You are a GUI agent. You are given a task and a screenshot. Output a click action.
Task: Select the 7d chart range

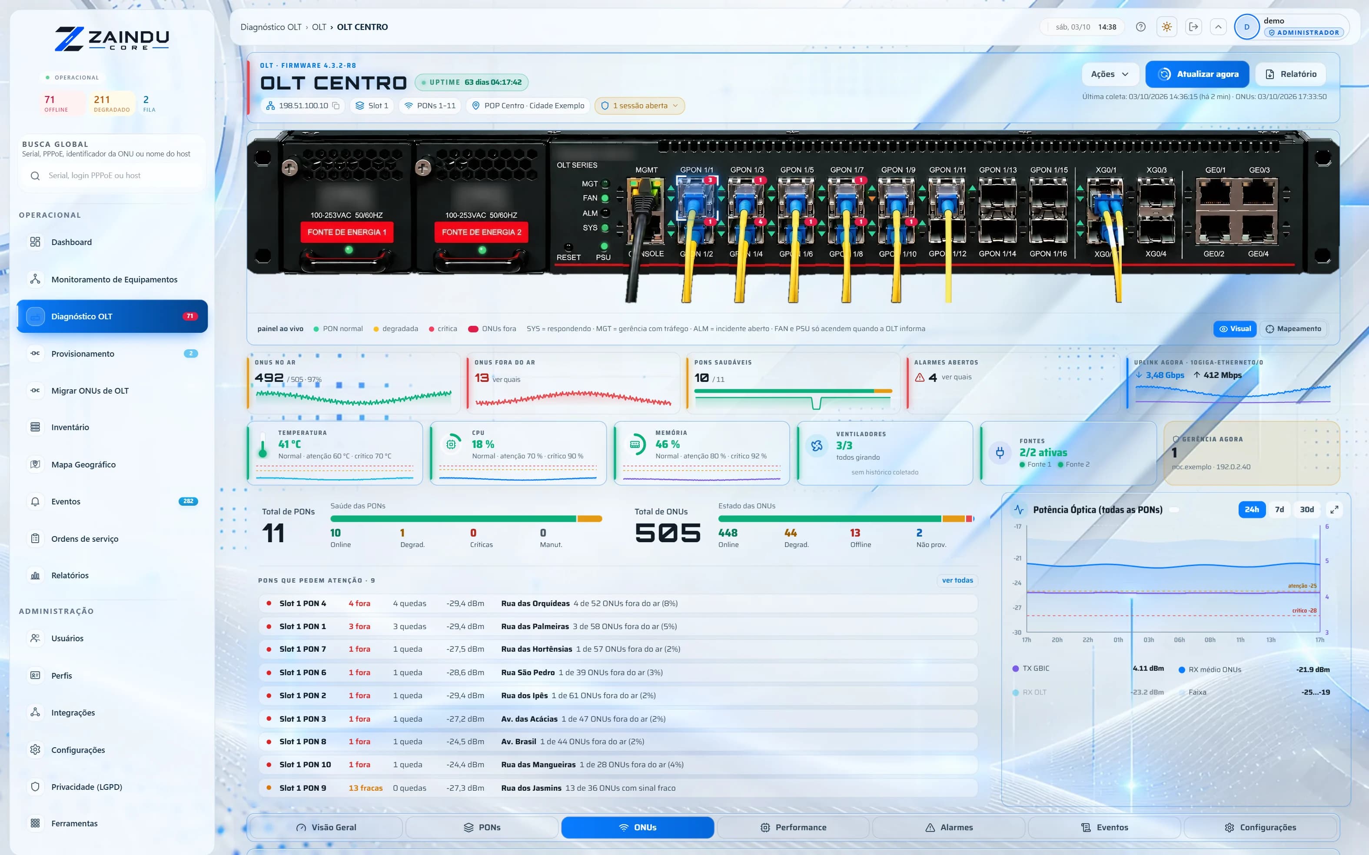click(x=1279, y=510)
